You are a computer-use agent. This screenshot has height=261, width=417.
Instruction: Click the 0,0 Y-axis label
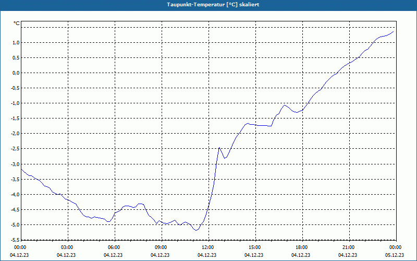[16, 73]
